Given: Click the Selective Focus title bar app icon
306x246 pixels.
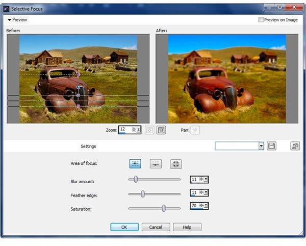Looking at the screenshot, I should (6, 9).
